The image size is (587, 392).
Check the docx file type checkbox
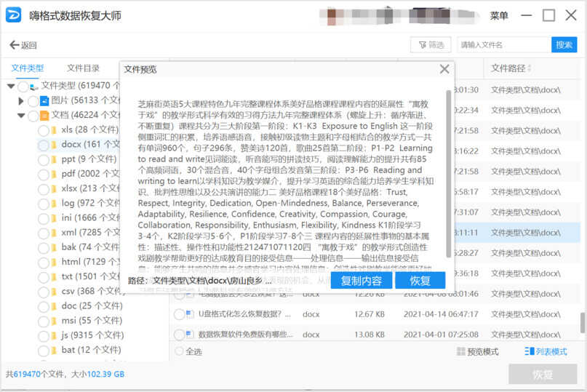(44, 145)
